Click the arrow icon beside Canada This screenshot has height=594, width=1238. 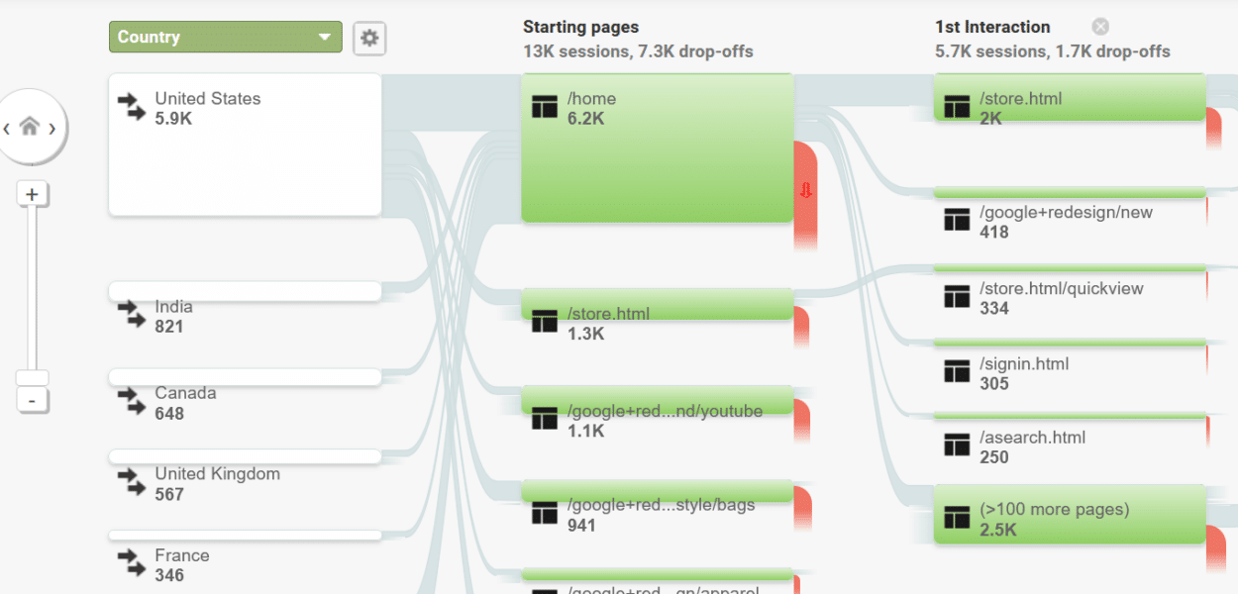pyautogui.click(x=131, y=401)
